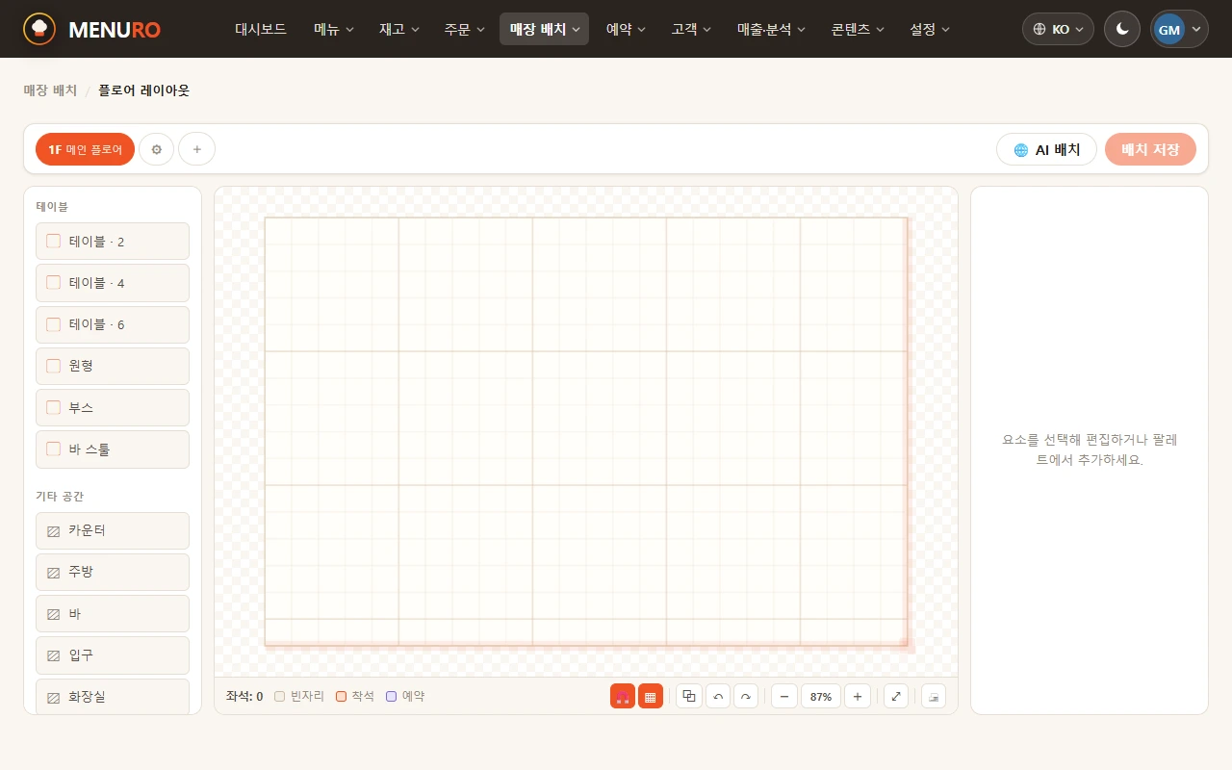The image size is (1232, 770).
Task: Zoom in with the plus button
Action: (x=858, y=696)
